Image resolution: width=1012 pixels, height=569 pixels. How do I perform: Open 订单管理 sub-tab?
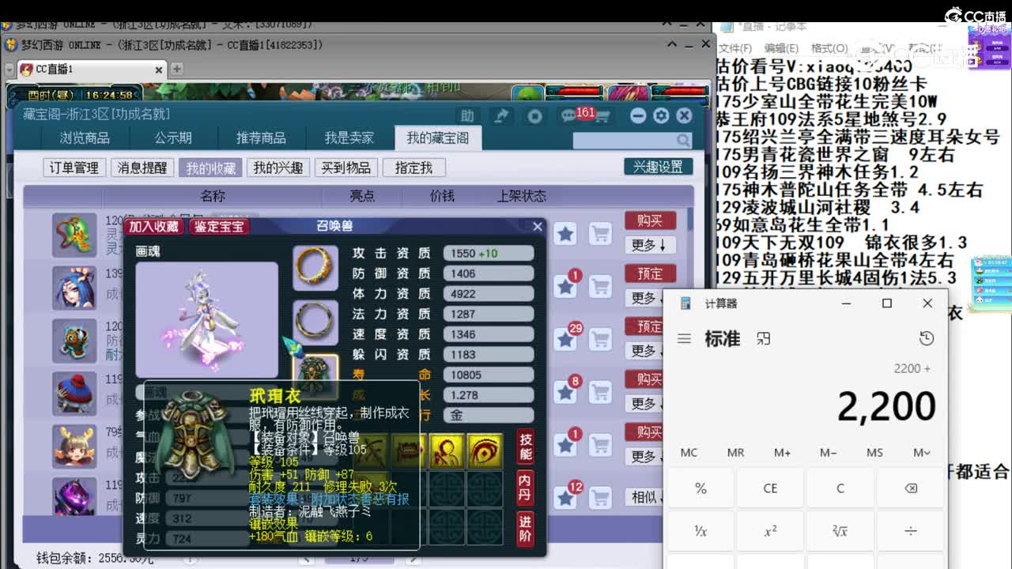pos(74,168)
